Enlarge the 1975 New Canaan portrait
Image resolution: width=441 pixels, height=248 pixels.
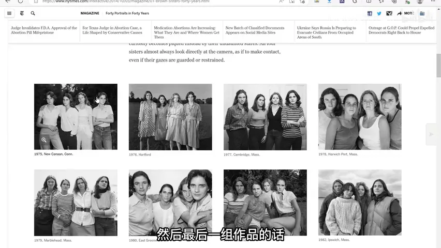click(x=76, y=117)
